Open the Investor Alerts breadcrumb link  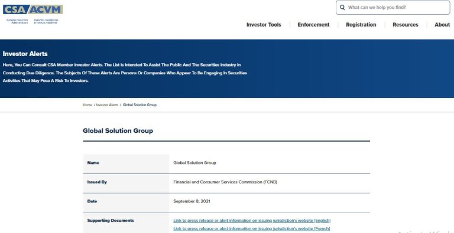pos(107,105)
